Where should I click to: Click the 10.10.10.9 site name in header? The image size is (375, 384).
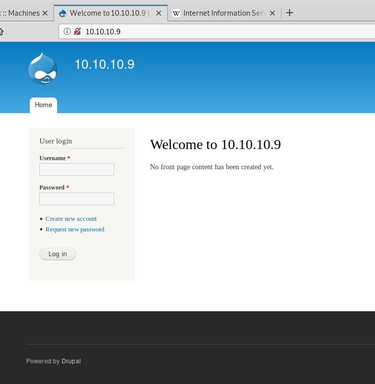point(105,64)
